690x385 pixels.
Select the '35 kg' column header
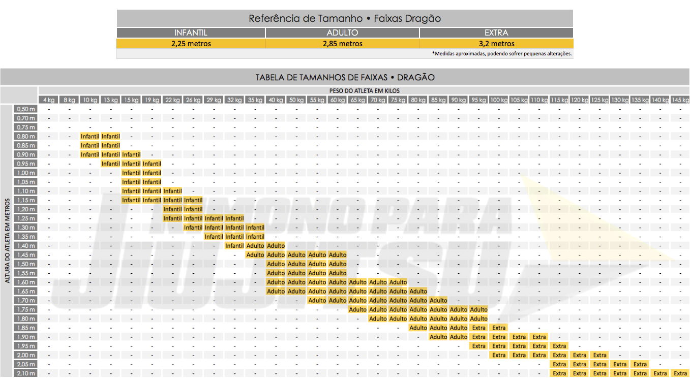pyautogui.click(x=255, y=100)
